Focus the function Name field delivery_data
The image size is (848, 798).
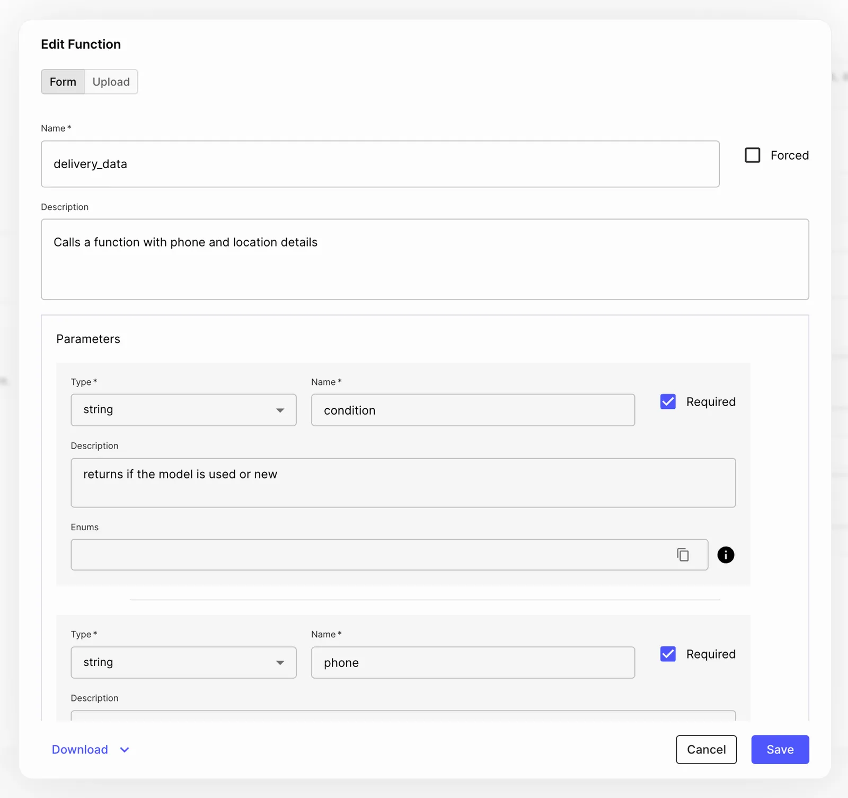tap(380, 164)
